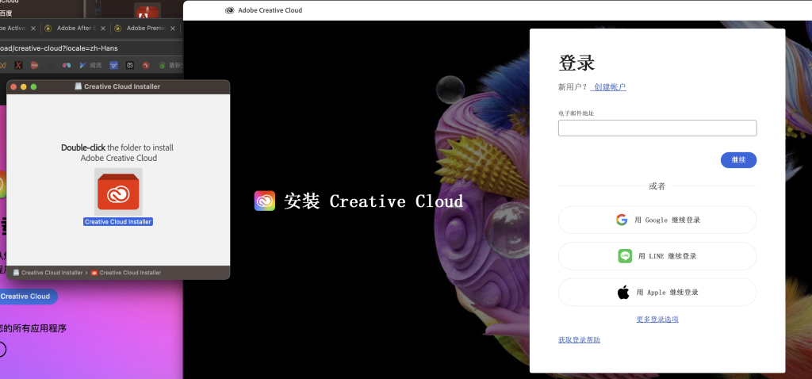Click the red Adobe installer desktop icon

pos(146,13)
